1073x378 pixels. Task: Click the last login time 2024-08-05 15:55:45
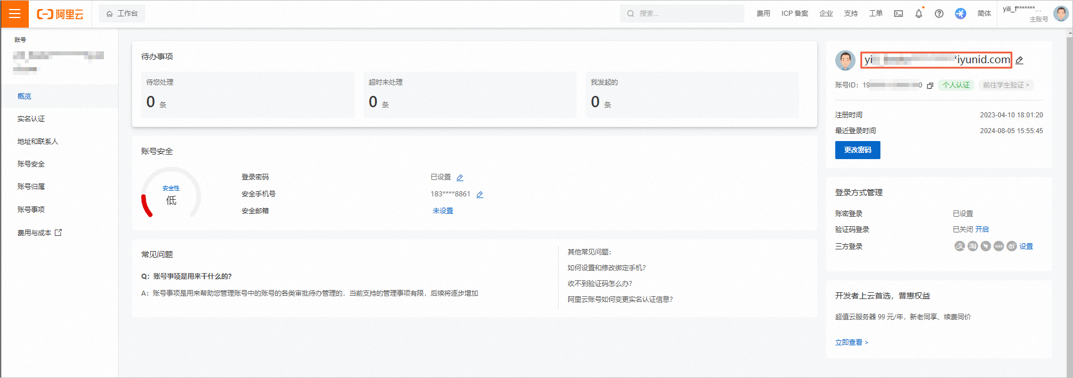point(1011,131)
